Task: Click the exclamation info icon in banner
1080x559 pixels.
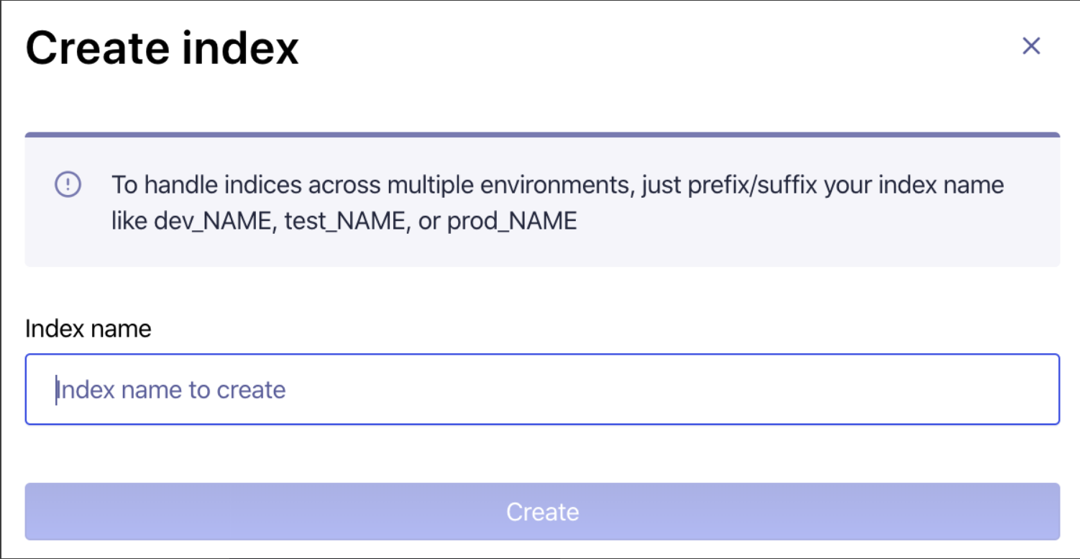Action: point(68,185)
